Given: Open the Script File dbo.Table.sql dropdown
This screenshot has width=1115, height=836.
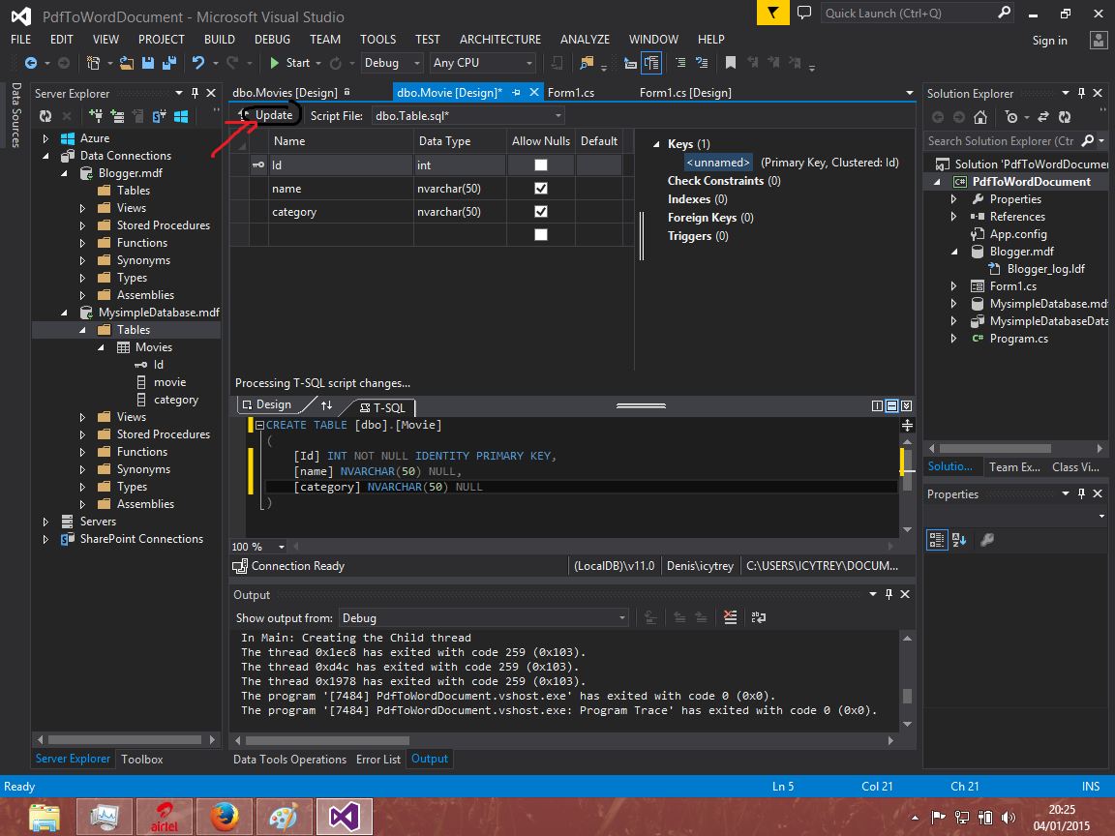Looking at the screenshot, I should 467,116.
